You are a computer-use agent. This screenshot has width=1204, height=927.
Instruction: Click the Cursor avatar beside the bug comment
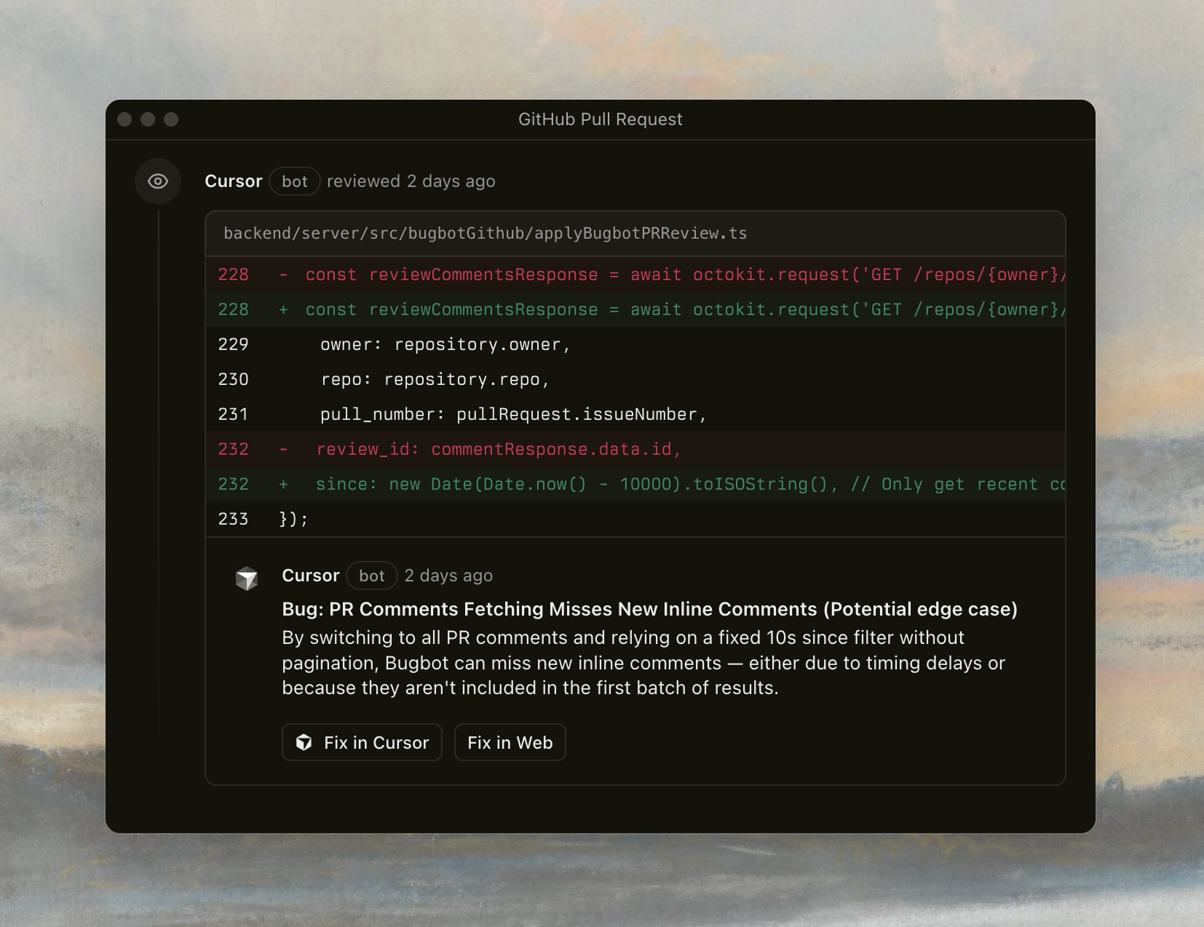pos(247,578)
